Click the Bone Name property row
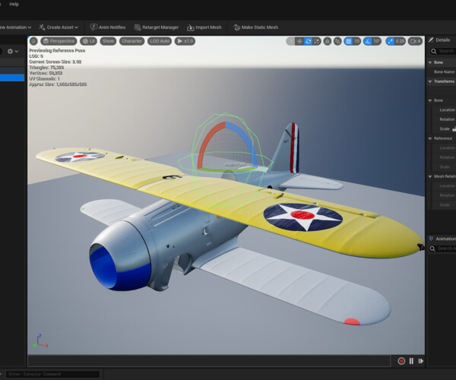456x380 pixels. [442, 71]
